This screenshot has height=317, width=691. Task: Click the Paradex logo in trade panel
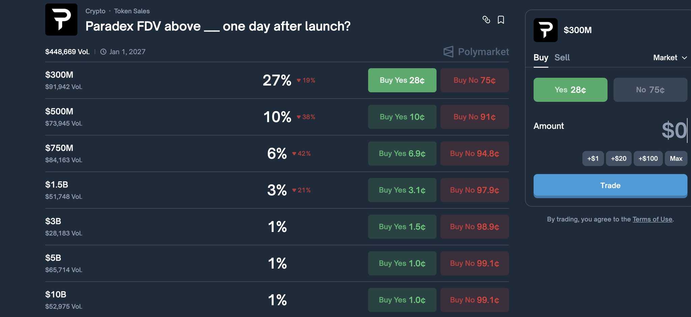click(x=545, y=30)
